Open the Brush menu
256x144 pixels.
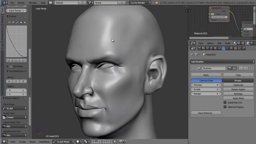32,142
